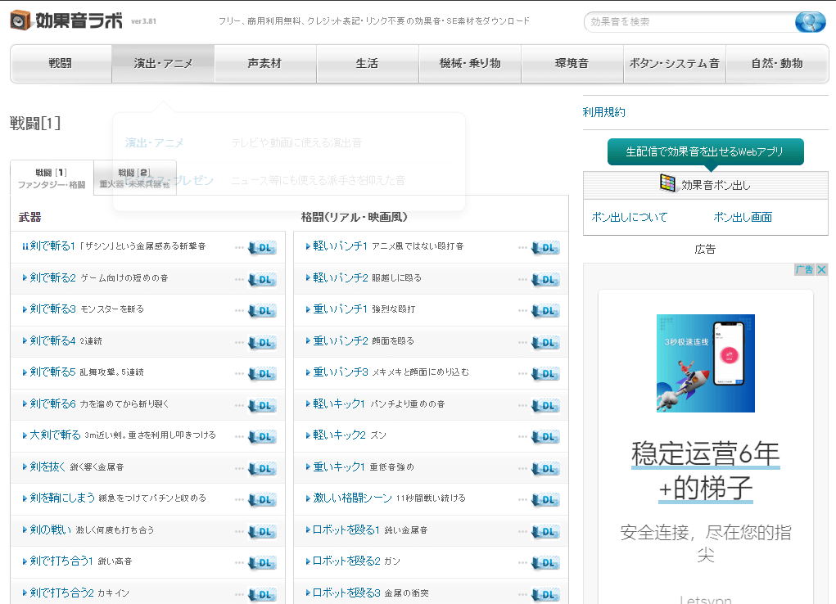The image size is (836, 604).
Task: Download 剣を鞘にしまう with its DL icon
Action: 262,499
